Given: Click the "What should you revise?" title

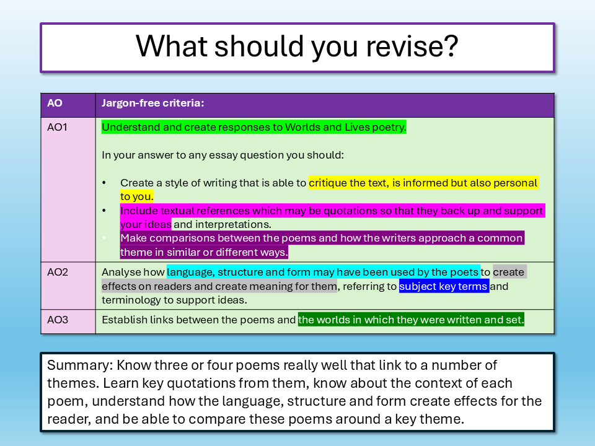Looking at the screenshot, I should coord(297,47).
